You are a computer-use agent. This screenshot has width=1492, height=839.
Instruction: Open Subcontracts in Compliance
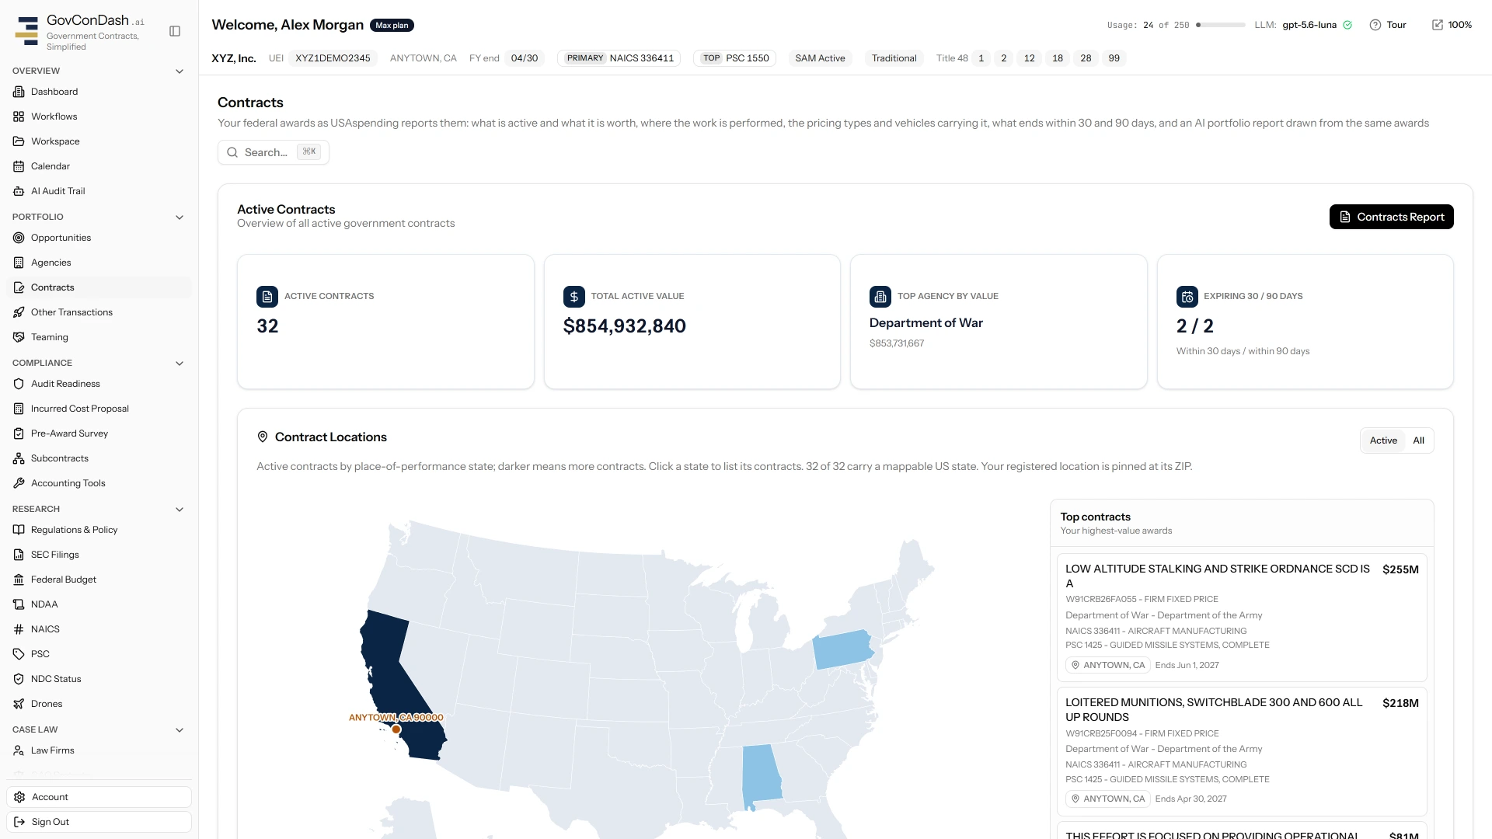coord(99,458)
